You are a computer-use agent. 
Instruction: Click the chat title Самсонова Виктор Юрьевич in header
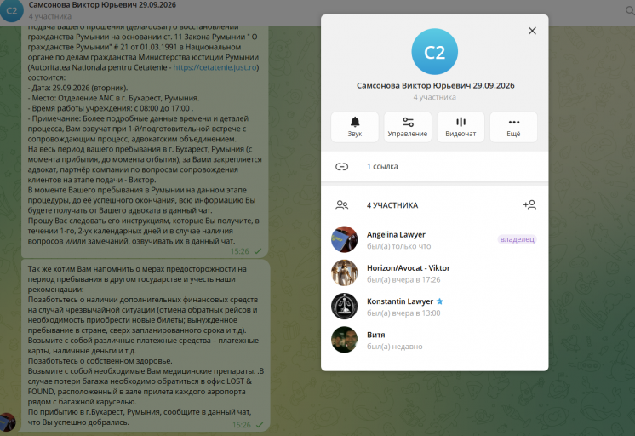point(102,5)
